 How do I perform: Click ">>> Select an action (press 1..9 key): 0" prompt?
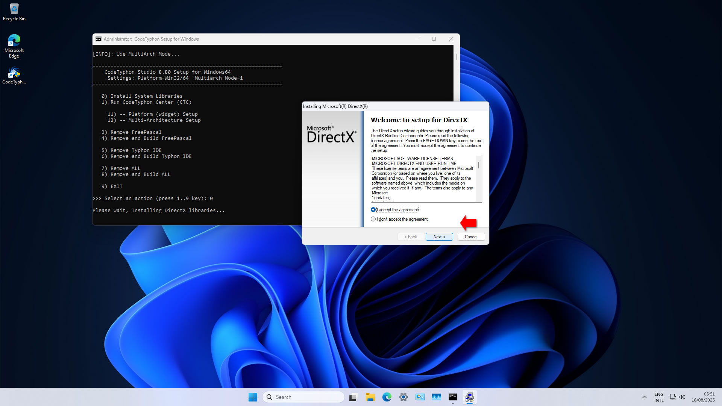coord(152,198)
